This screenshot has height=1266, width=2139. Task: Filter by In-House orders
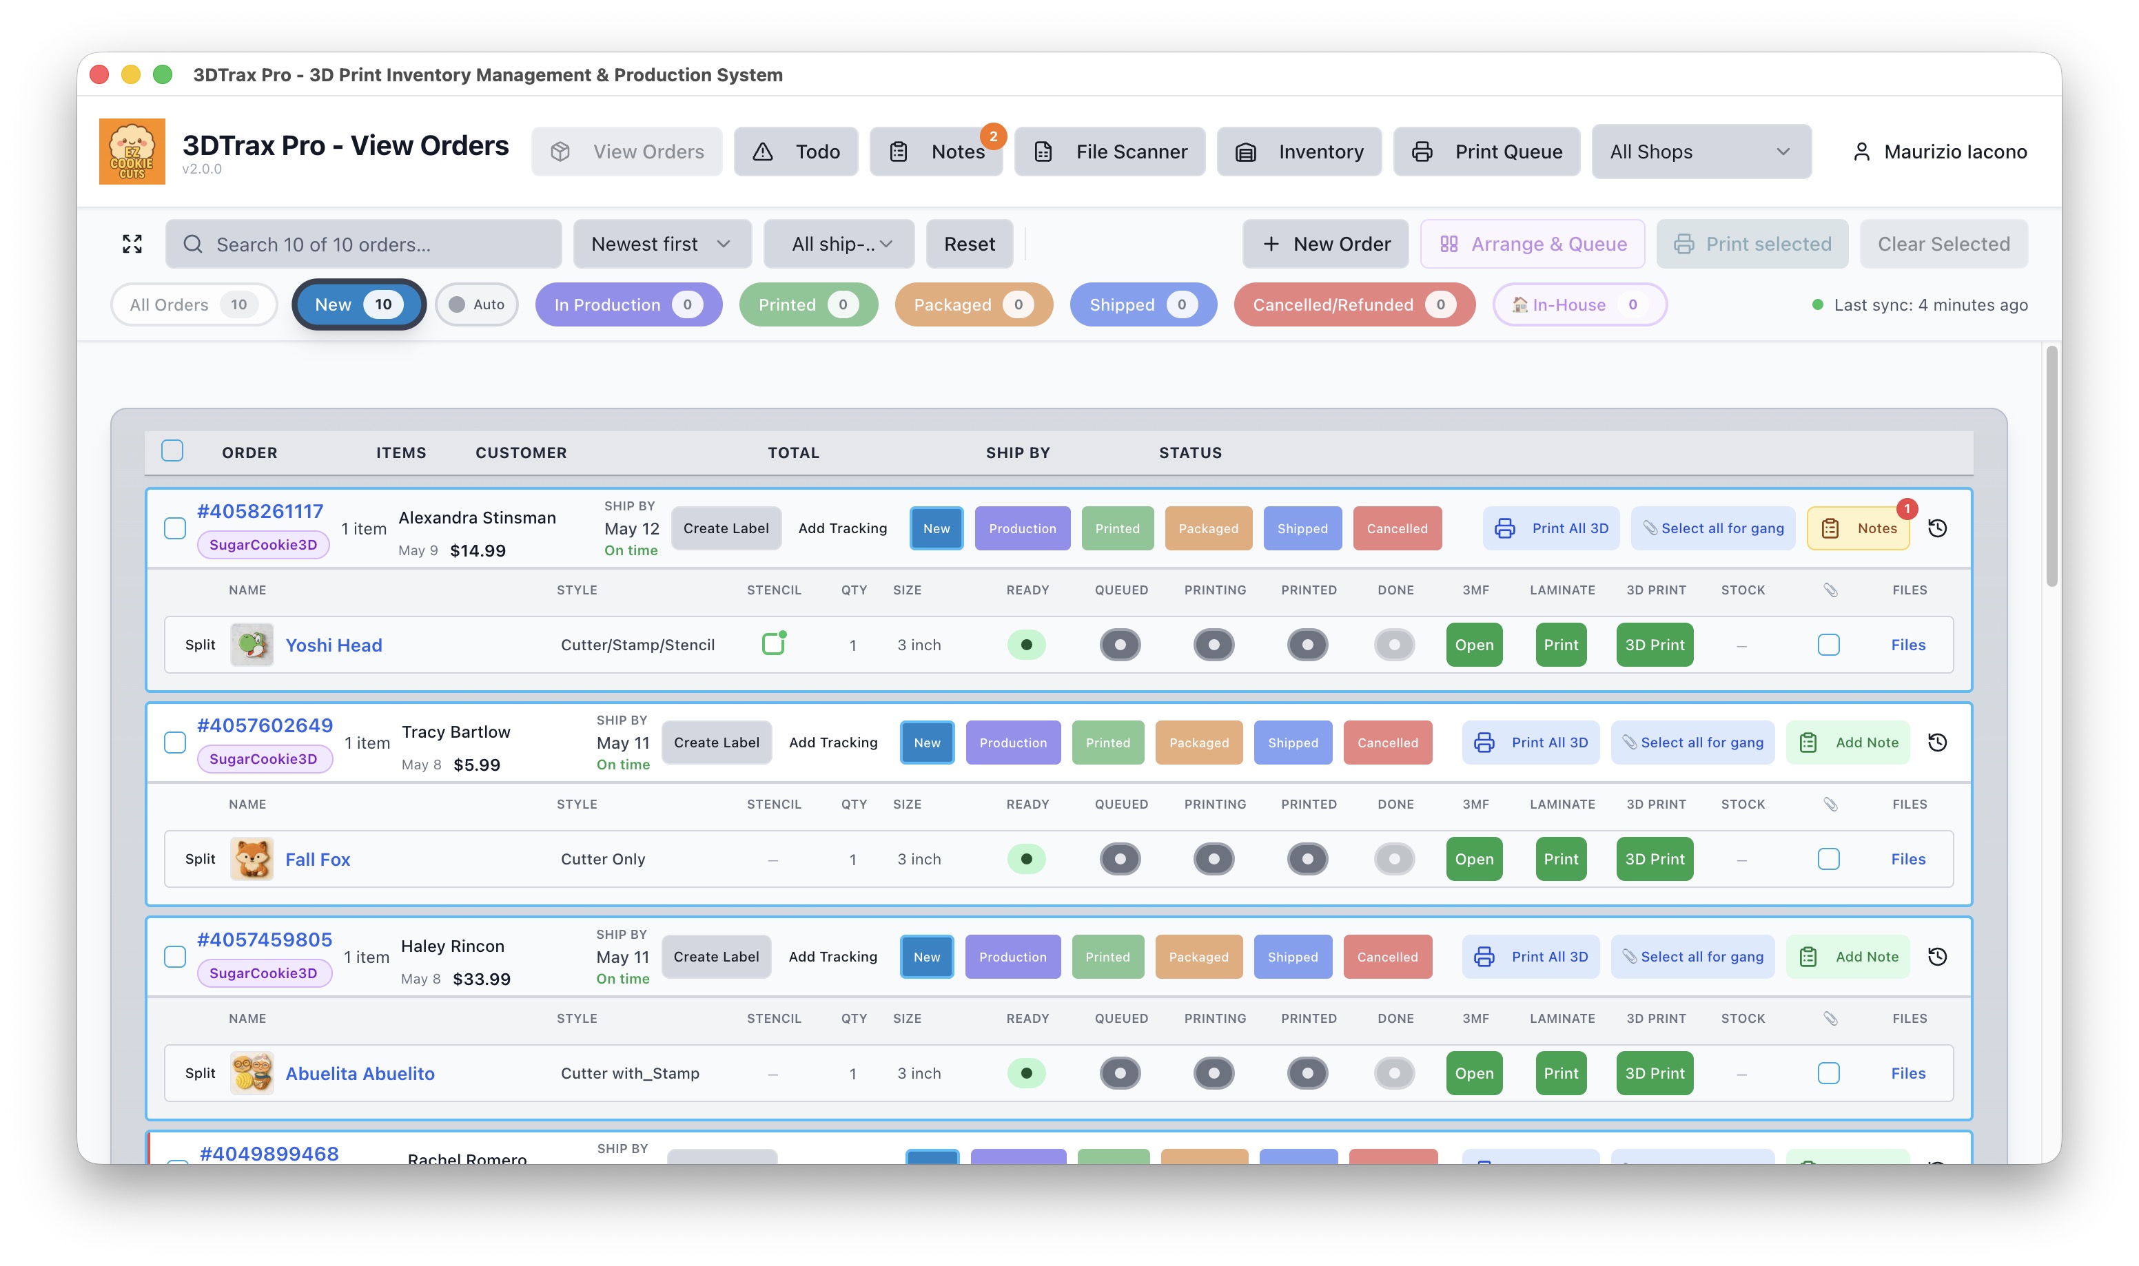(1579, 304)
